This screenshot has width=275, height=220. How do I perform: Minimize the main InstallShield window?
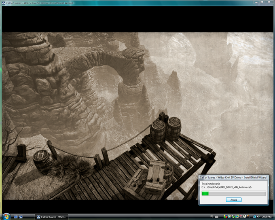point(256,2)
